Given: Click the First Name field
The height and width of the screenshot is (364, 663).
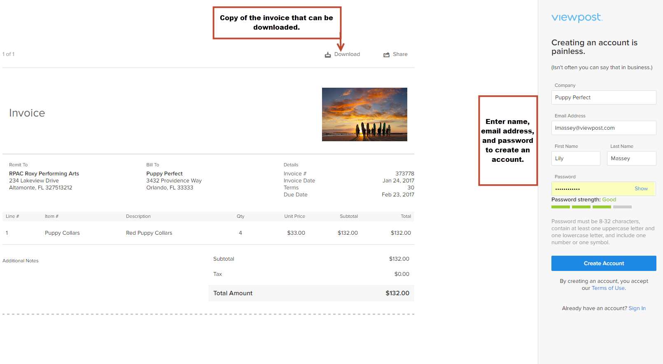Looking at the screenshot, I should tap(576, 159).
